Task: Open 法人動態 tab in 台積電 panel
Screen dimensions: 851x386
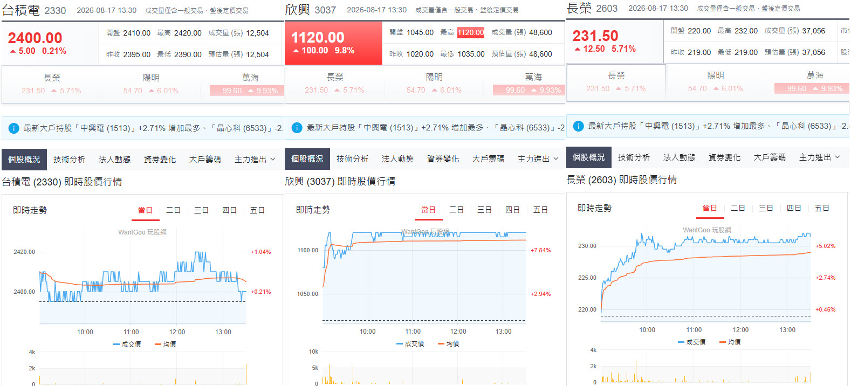Action: [115, 159]
